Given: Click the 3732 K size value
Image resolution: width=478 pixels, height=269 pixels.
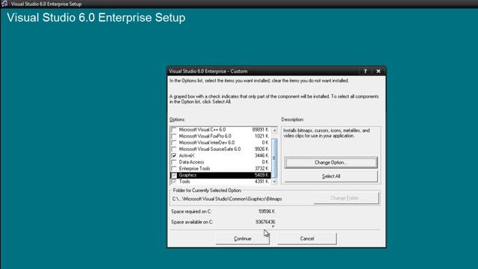Looking at the screenshot, I should point(261,168).
